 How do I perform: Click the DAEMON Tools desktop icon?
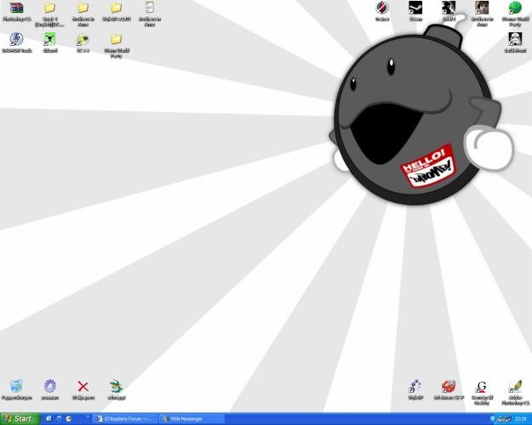(15, 40)
